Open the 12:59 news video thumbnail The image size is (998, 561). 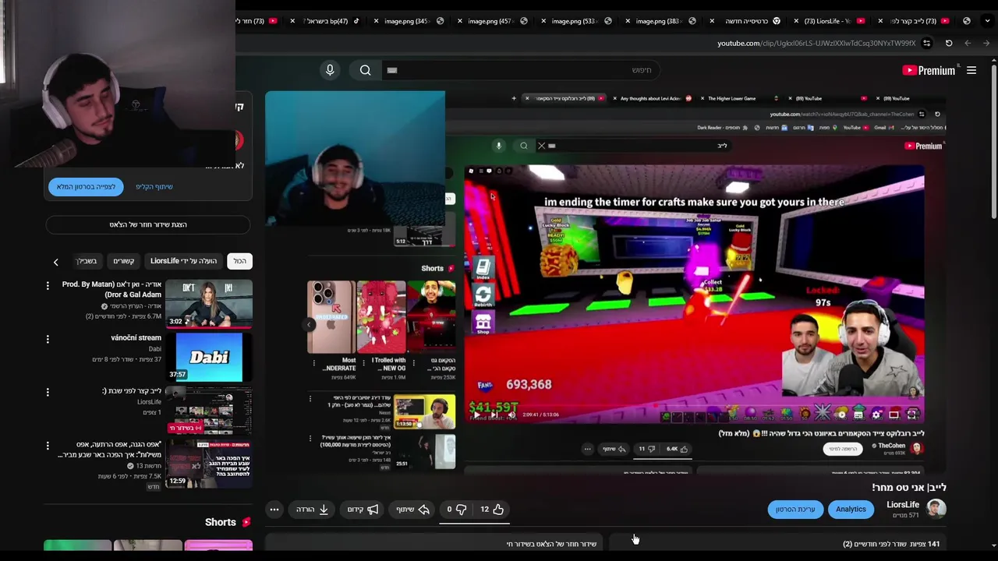click(x=209, y=463)
